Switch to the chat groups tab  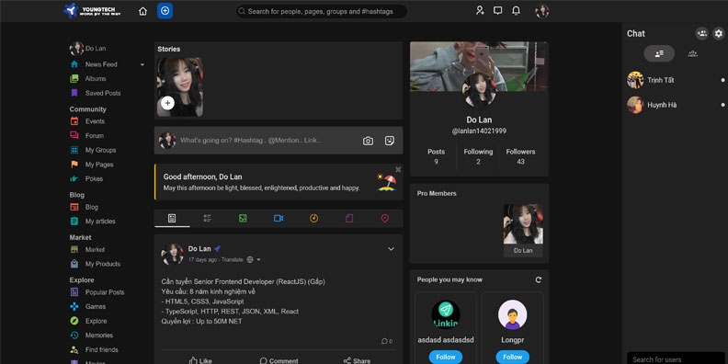(x=693, y=53)
